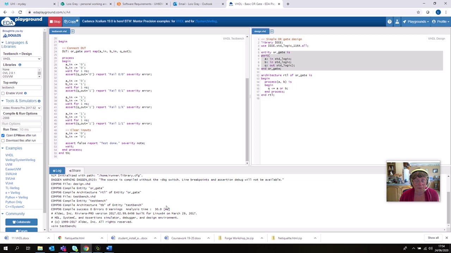
Task: Add a new testbench file tab
Action: point(73,31)
